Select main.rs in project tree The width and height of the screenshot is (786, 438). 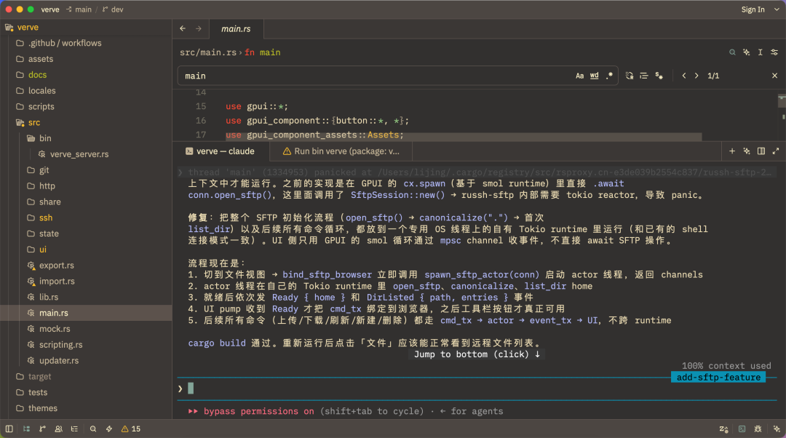86,313
